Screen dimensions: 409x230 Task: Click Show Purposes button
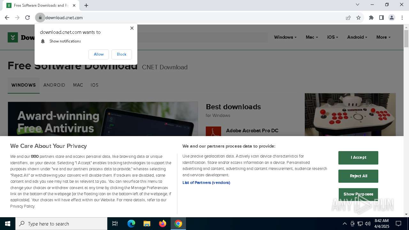pyautogui.click(x=358, y=194)
